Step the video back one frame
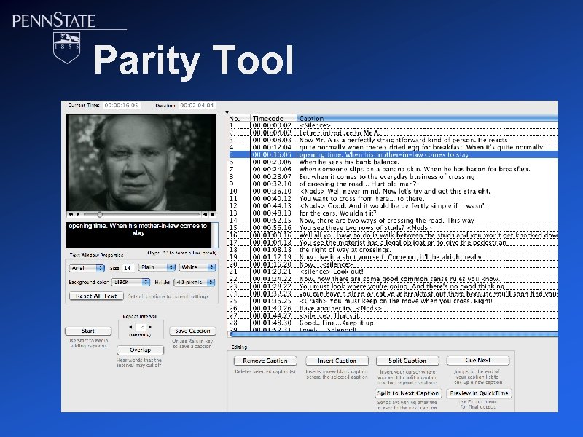 [205, 214]
